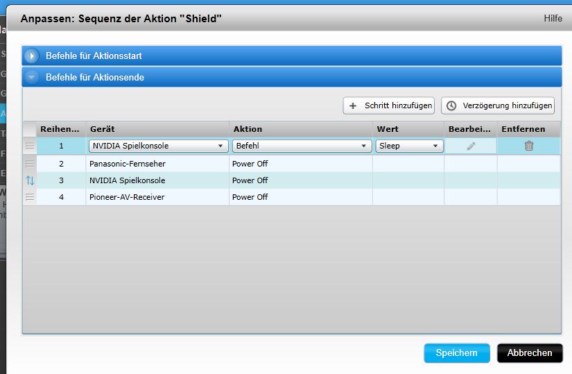Save the sequence with Speichern
Screen dimensions: 572x374
[x=456, y=352]
